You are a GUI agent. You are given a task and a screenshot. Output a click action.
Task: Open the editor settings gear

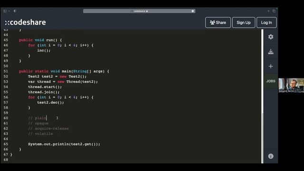coord(271,37)
